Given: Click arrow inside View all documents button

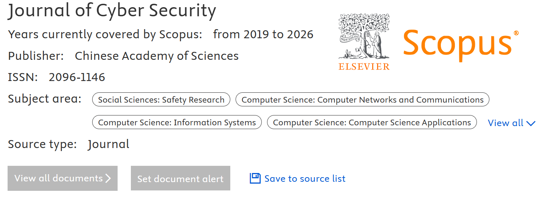Looking at the screenshot, I should click(x=108, y=178).
